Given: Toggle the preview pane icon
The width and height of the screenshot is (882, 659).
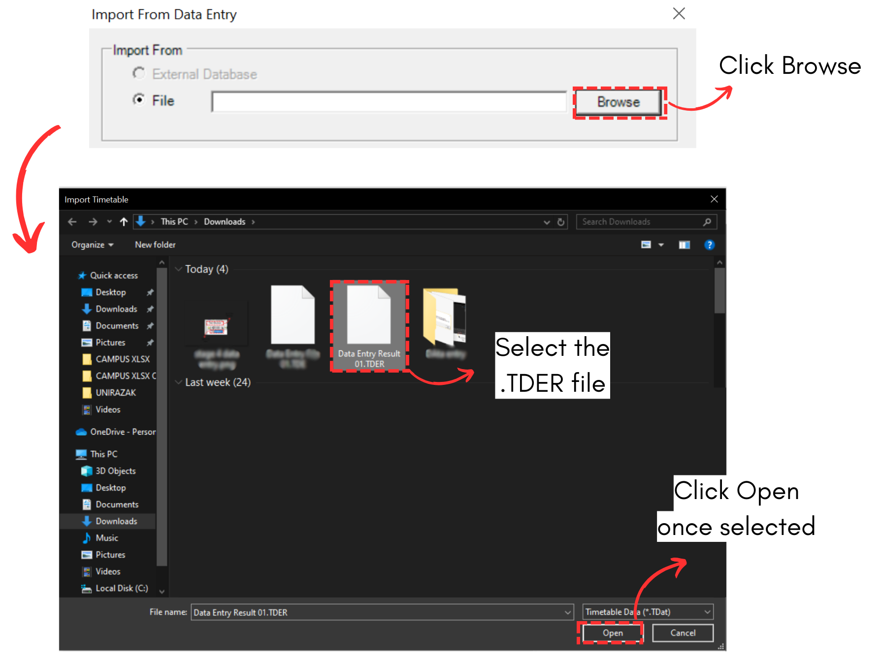Looking at the screenshot, I should point(684,245).
